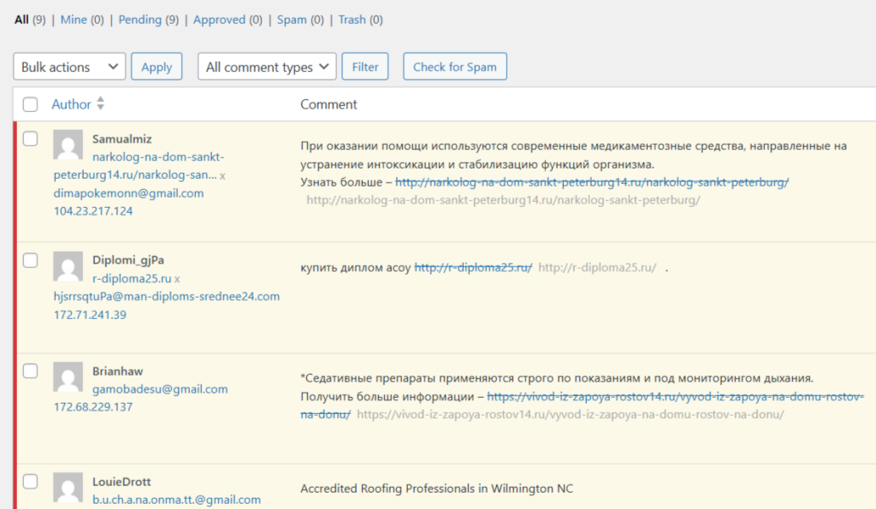Open the Bulk actions dropdown

pyautogui.click(x=69, y=67)
